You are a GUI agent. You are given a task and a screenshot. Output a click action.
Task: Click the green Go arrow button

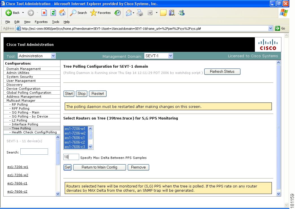click(x=277, y=28)
